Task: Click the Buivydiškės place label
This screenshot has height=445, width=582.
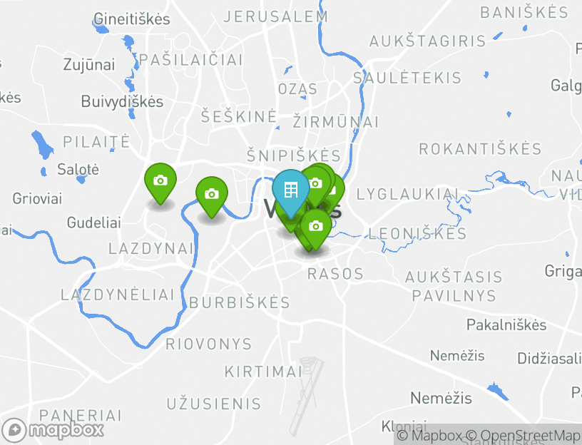Action: (122, 101)
